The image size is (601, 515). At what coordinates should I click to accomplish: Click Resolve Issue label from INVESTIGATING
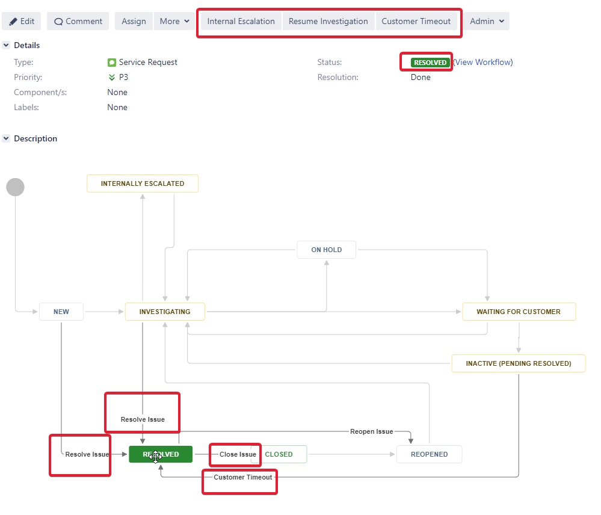click(x=143, y=419)
